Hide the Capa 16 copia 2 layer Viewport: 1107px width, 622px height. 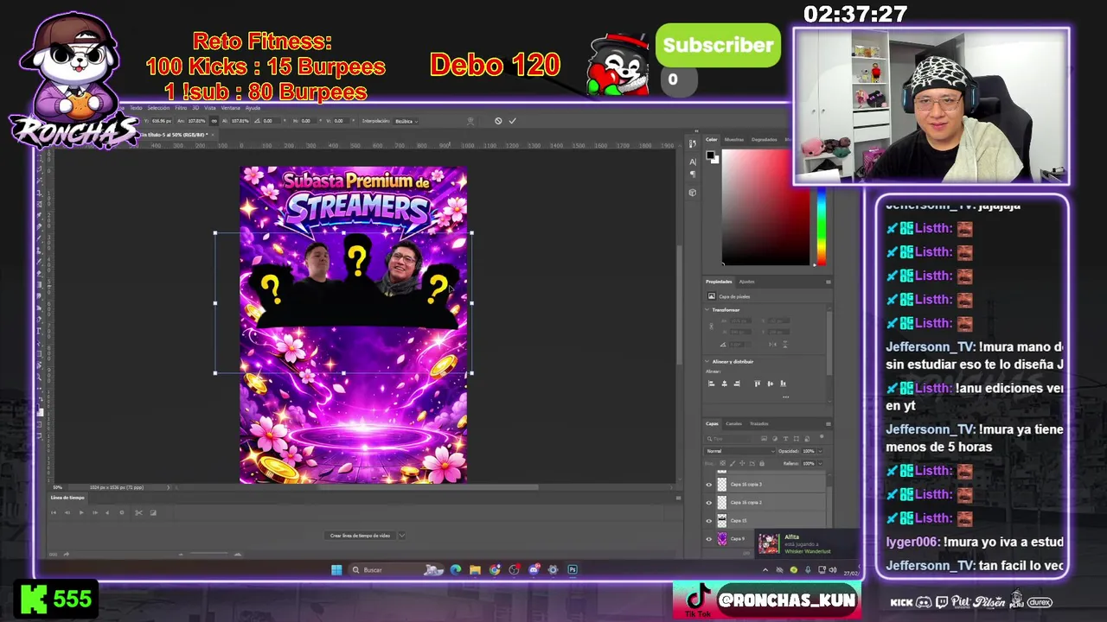pyautogui.click(x=709, y=503)
